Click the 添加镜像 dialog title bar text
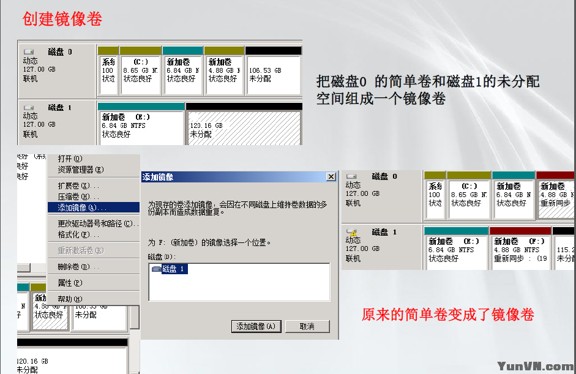The width and height of the screenshot is (576, 374). (x=157, y=177)
